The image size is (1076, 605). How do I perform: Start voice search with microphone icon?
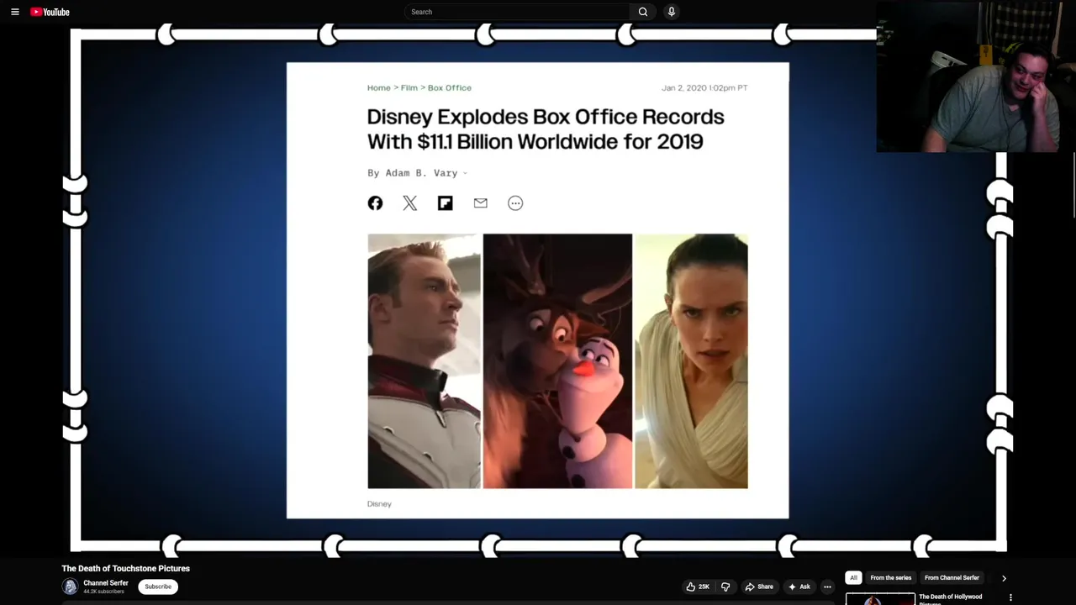[x=671, y=12]
